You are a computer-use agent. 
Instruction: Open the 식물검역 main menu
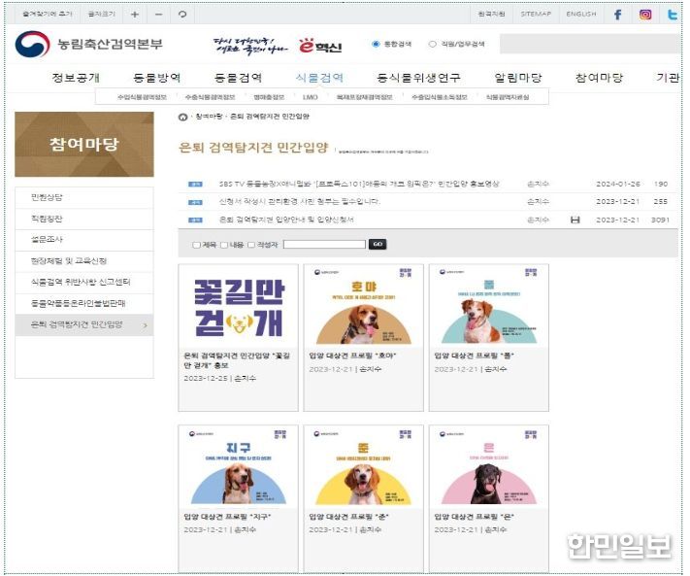click(319, 78)
